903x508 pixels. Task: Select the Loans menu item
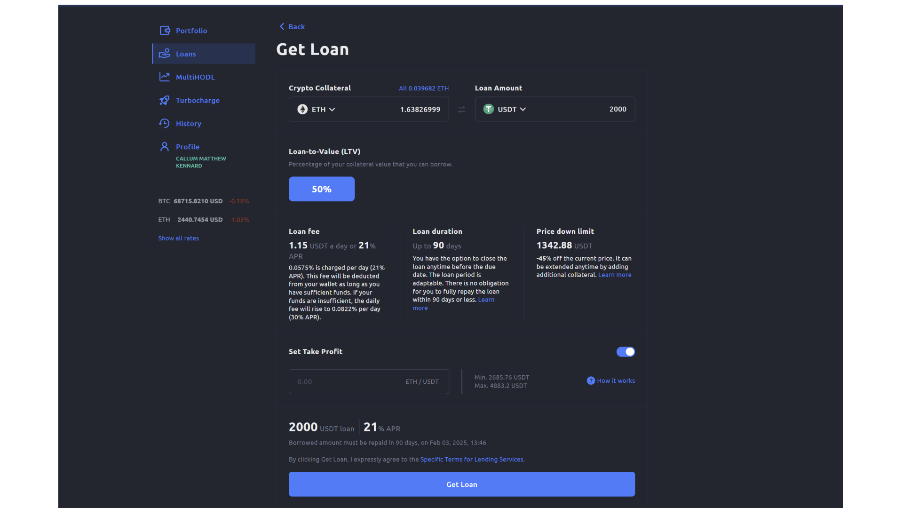(204, 53)
